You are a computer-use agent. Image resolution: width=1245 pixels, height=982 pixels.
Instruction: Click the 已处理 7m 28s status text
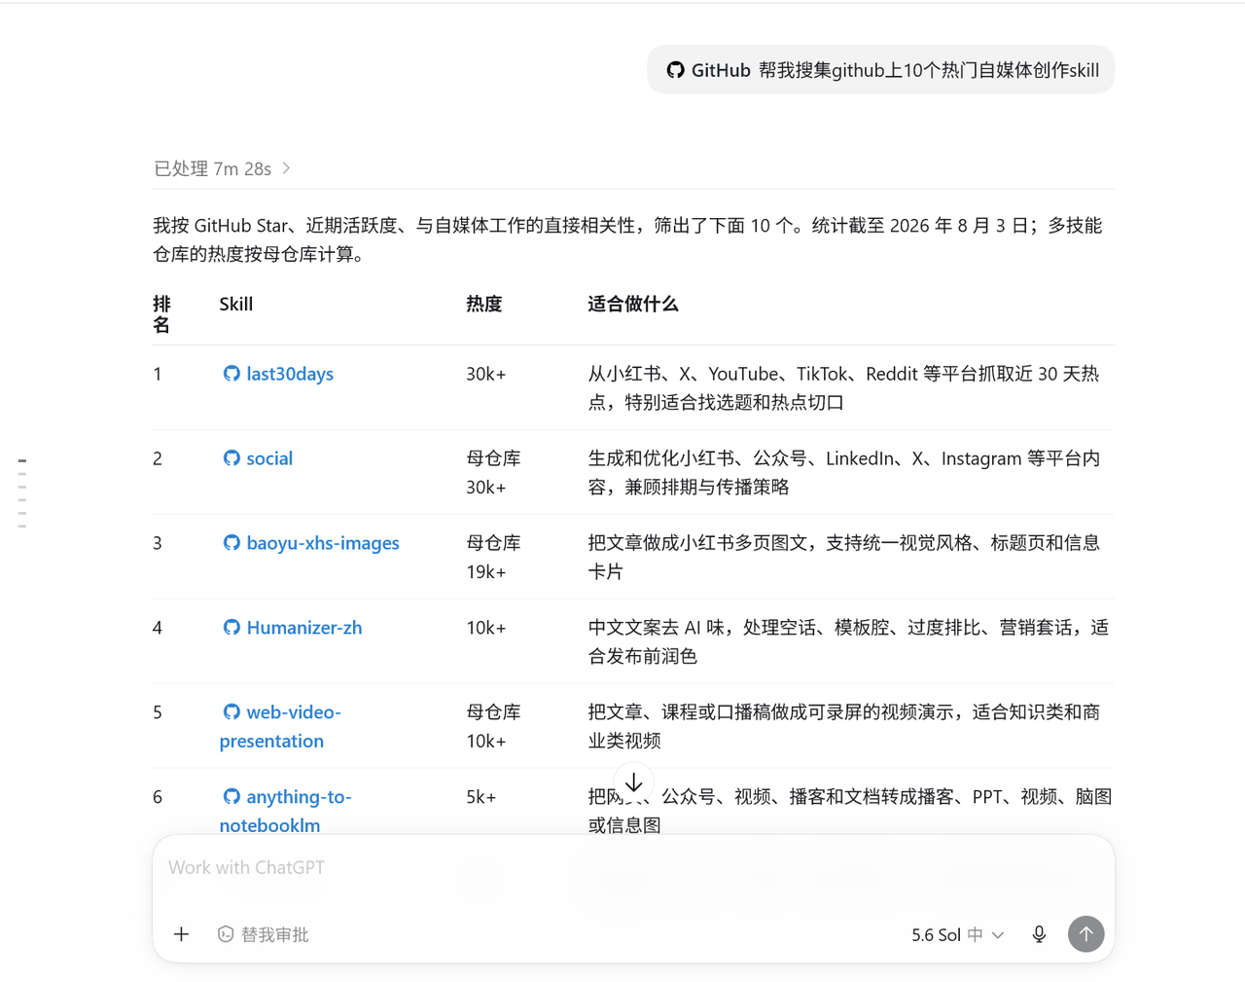point(213,168)
